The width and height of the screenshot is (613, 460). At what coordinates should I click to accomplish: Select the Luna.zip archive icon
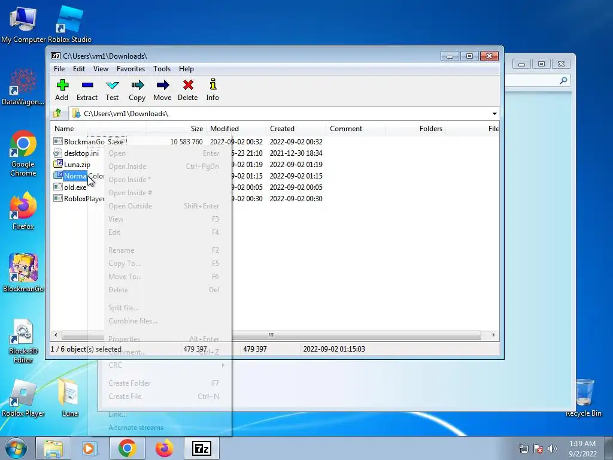pyautogui.click(x=58, y=164)
